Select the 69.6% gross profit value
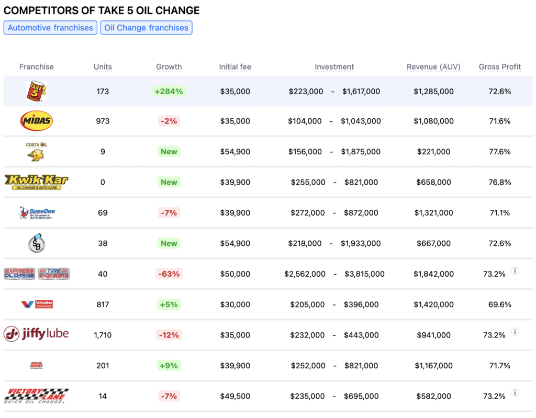 pyautogui.click(x=500, y=304)
